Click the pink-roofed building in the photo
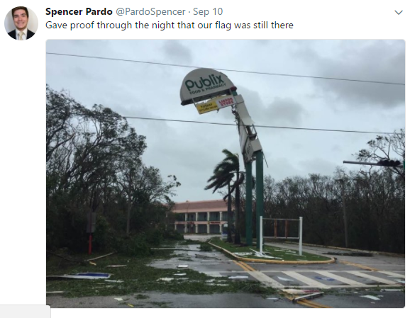 click(201, 217)
